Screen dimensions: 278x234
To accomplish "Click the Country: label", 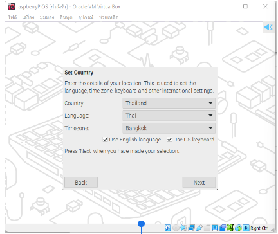I will pyautogui.click(x=75, y=104).
